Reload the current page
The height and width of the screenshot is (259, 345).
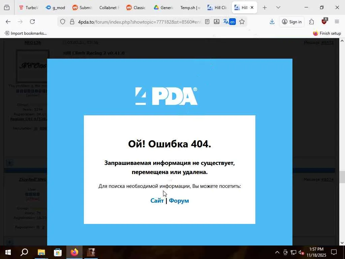click(x=32, y=22)
